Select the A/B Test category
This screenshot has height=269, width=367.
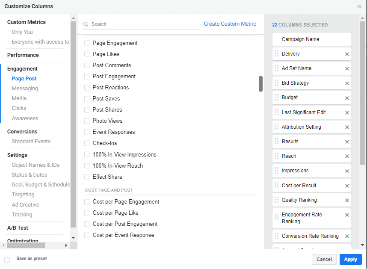pyautogui.click(x=18, y=228)
